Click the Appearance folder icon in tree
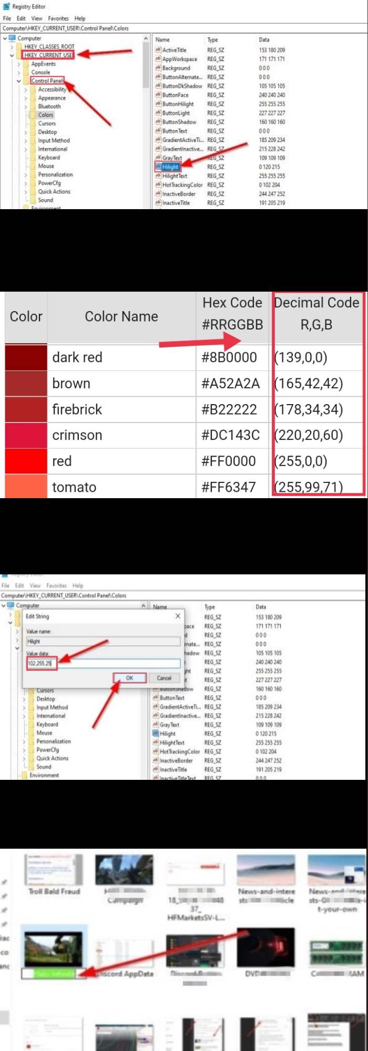This screenshot has width=368, height=1051. click(x=33, y=98)
